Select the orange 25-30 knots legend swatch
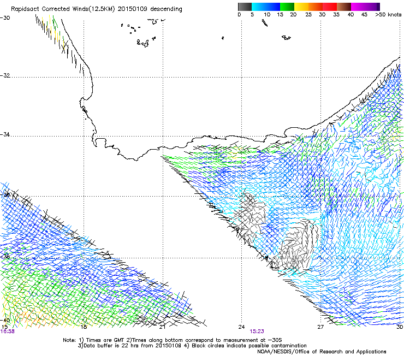This screenshot has width=404, height=355. click(x=316, y=7)
